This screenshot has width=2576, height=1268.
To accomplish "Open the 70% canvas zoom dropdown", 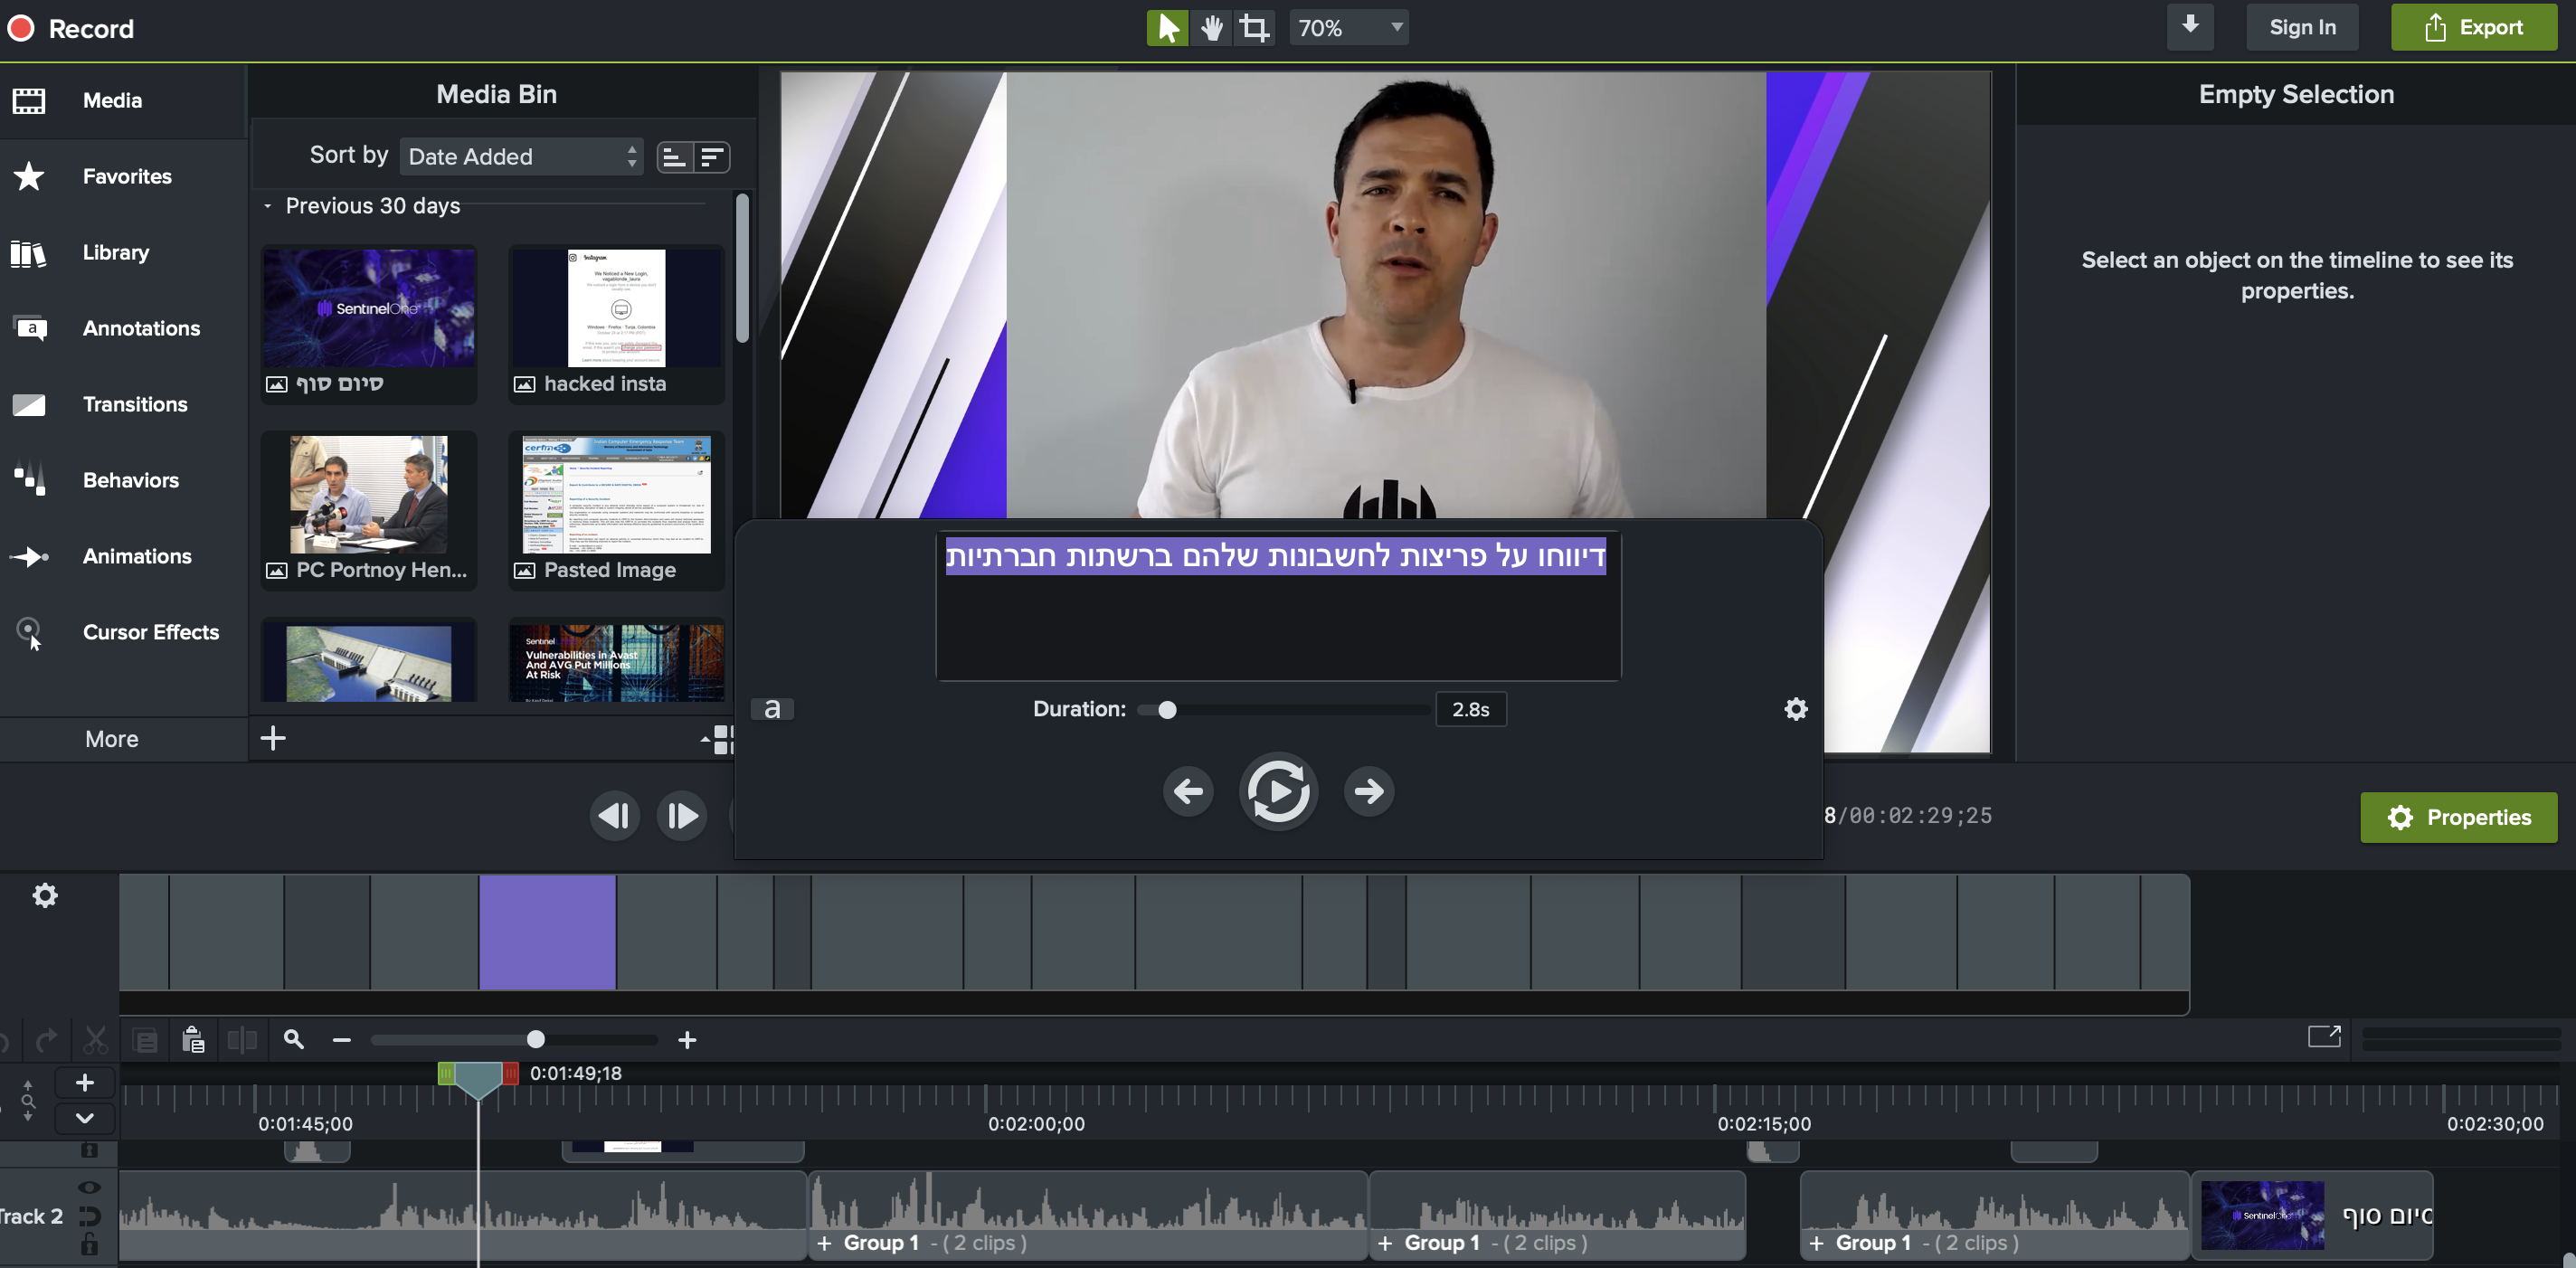I will pos(1349,28).
